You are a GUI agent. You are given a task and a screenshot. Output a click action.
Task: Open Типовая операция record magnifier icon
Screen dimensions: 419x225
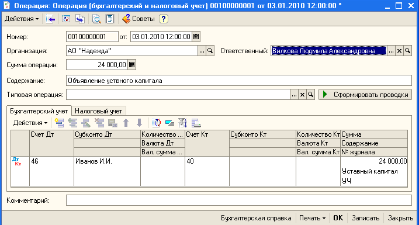[x=310, y=95]
